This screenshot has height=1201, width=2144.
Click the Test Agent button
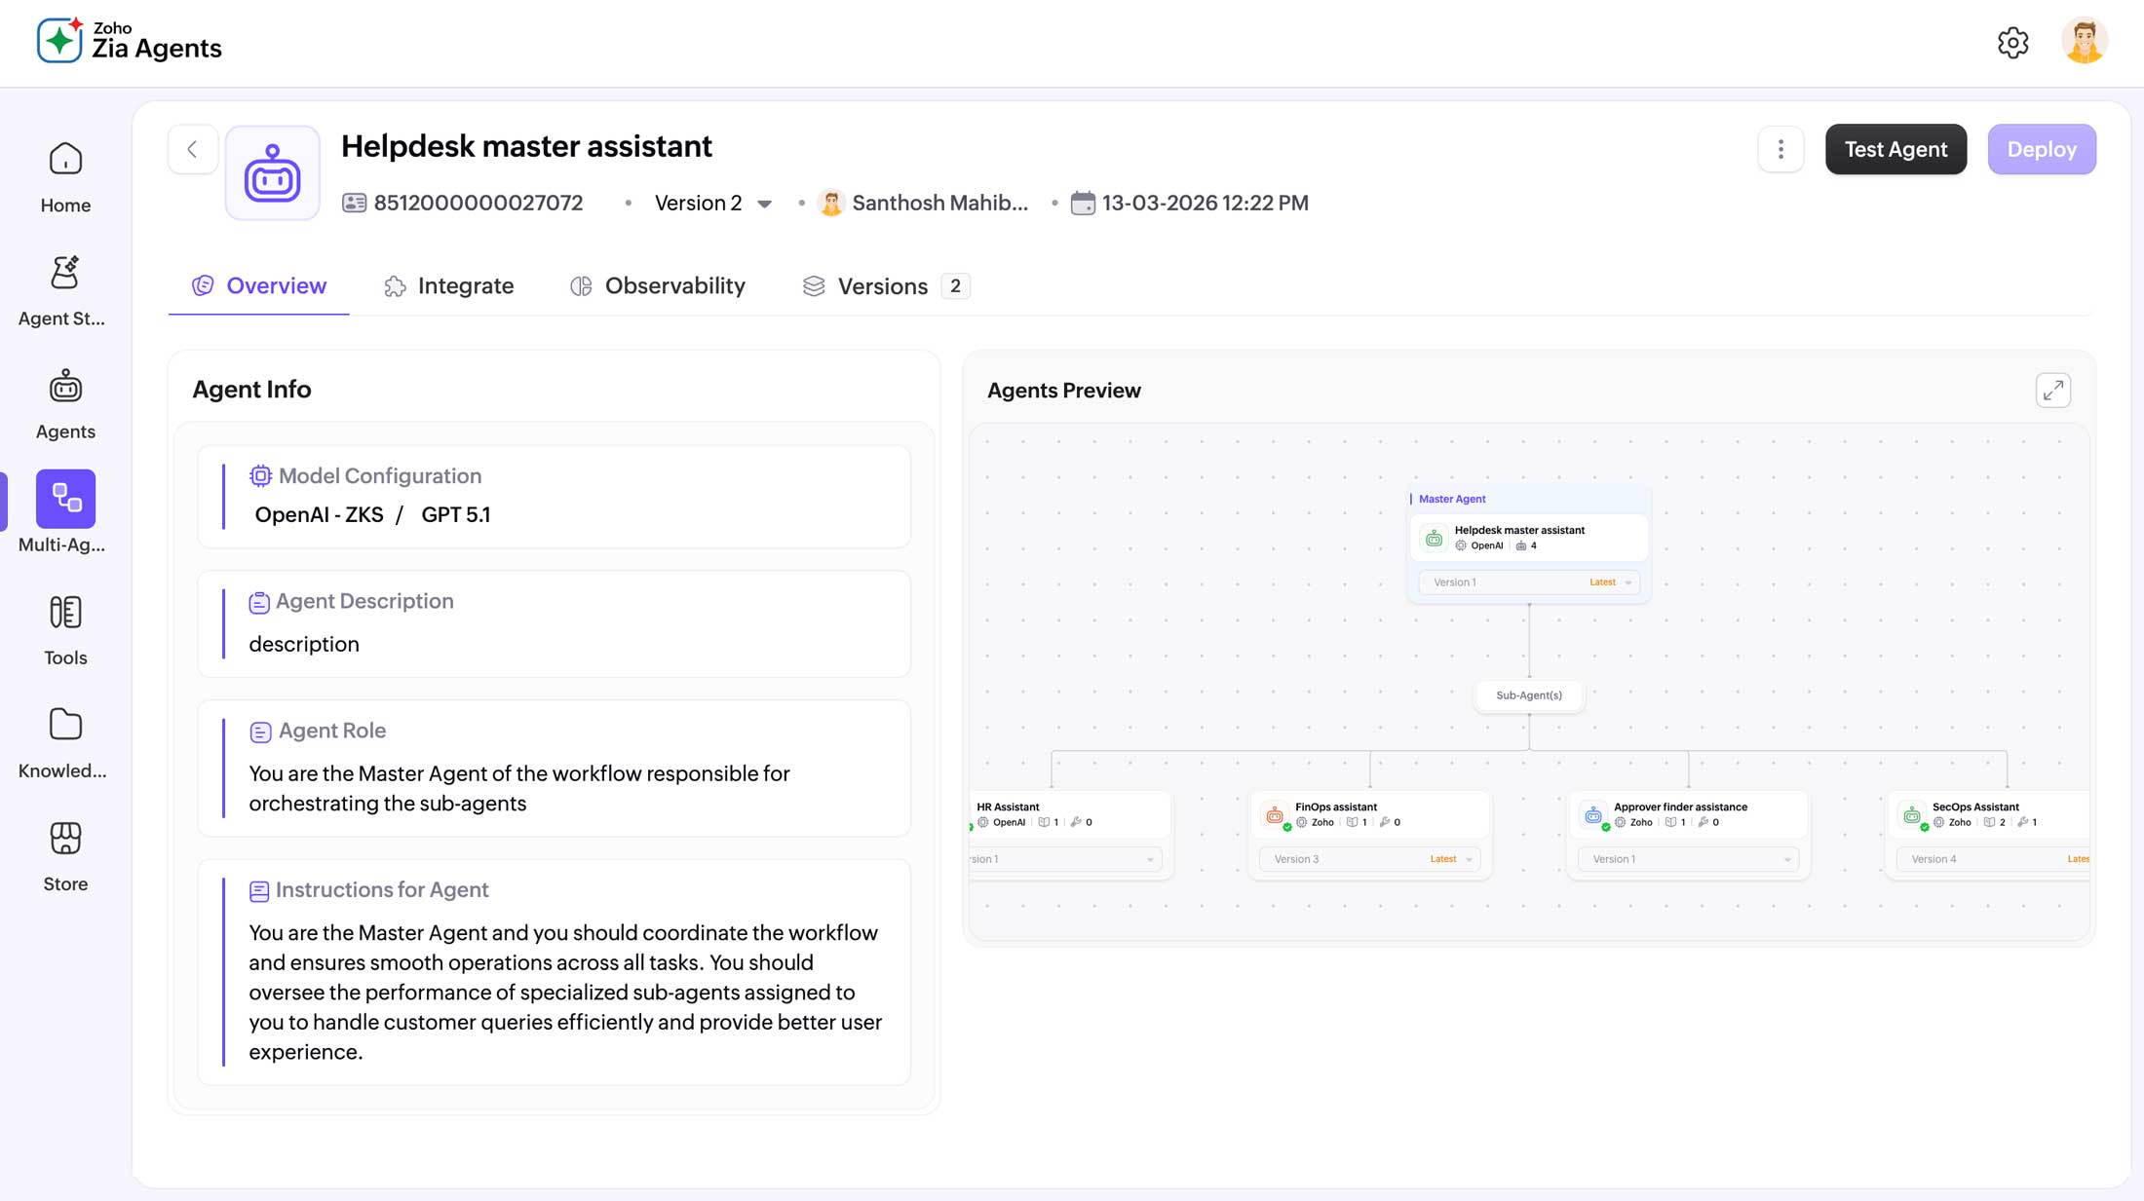(1895, 149)
